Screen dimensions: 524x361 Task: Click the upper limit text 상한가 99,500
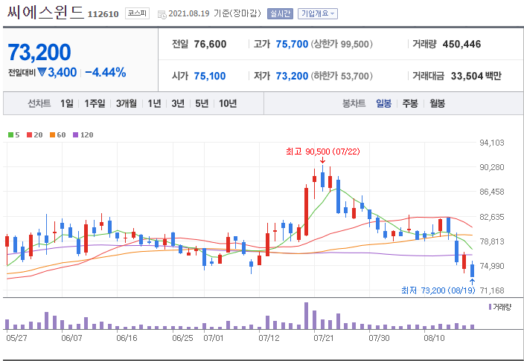(342, 44)
